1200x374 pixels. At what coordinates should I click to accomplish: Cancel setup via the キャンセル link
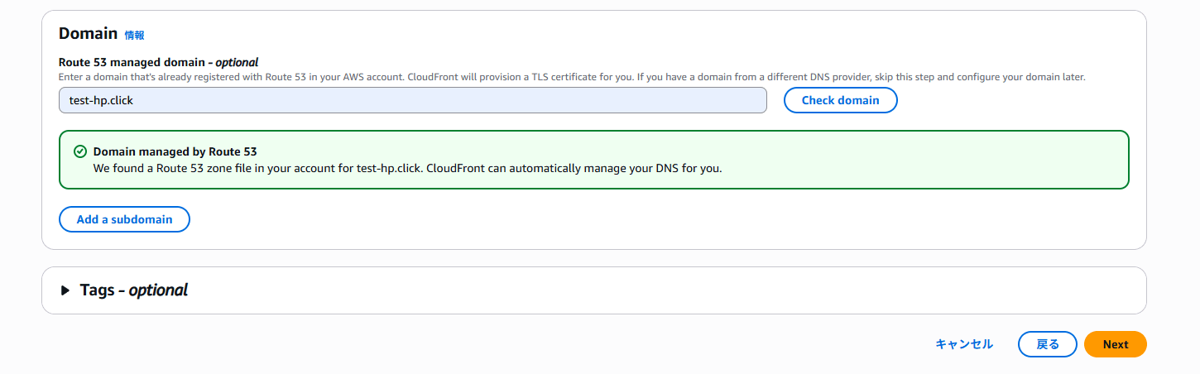(964, 344)
